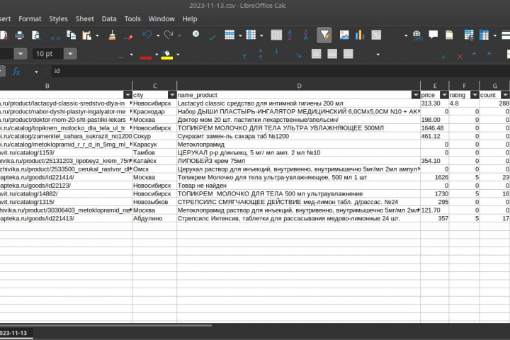Image resolution: width=510 pixels, height=340 pixels.
Task: Select column E header
Action: (x=435, y=86)
